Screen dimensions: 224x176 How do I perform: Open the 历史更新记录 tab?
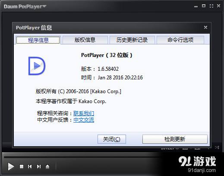click(x=132, y=40)
